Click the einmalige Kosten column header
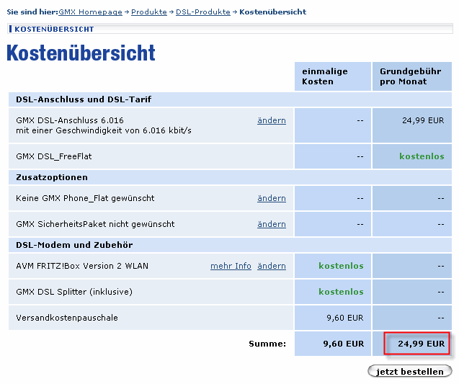 (333, 76)
